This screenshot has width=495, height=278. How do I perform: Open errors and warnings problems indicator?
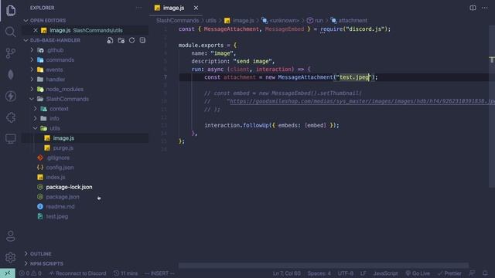[x=30, y=273]
